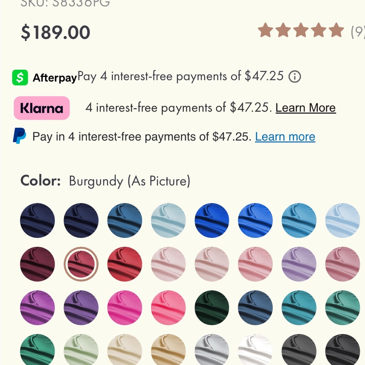
Task: Click the pink Klarna badge
Action: tap(42, 108)
